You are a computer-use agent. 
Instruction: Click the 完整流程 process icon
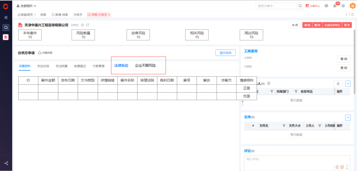coord(40,53)
